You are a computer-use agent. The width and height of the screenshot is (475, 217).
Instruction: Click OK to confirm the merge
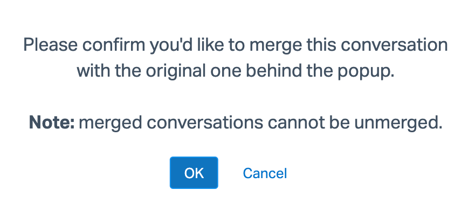[x=194, y=173]
